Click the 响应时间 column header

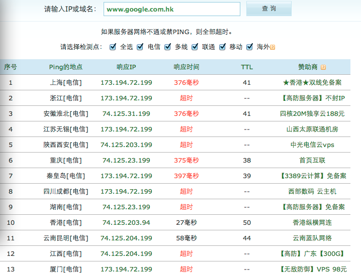pyautogui.click(x=186, y=67)
